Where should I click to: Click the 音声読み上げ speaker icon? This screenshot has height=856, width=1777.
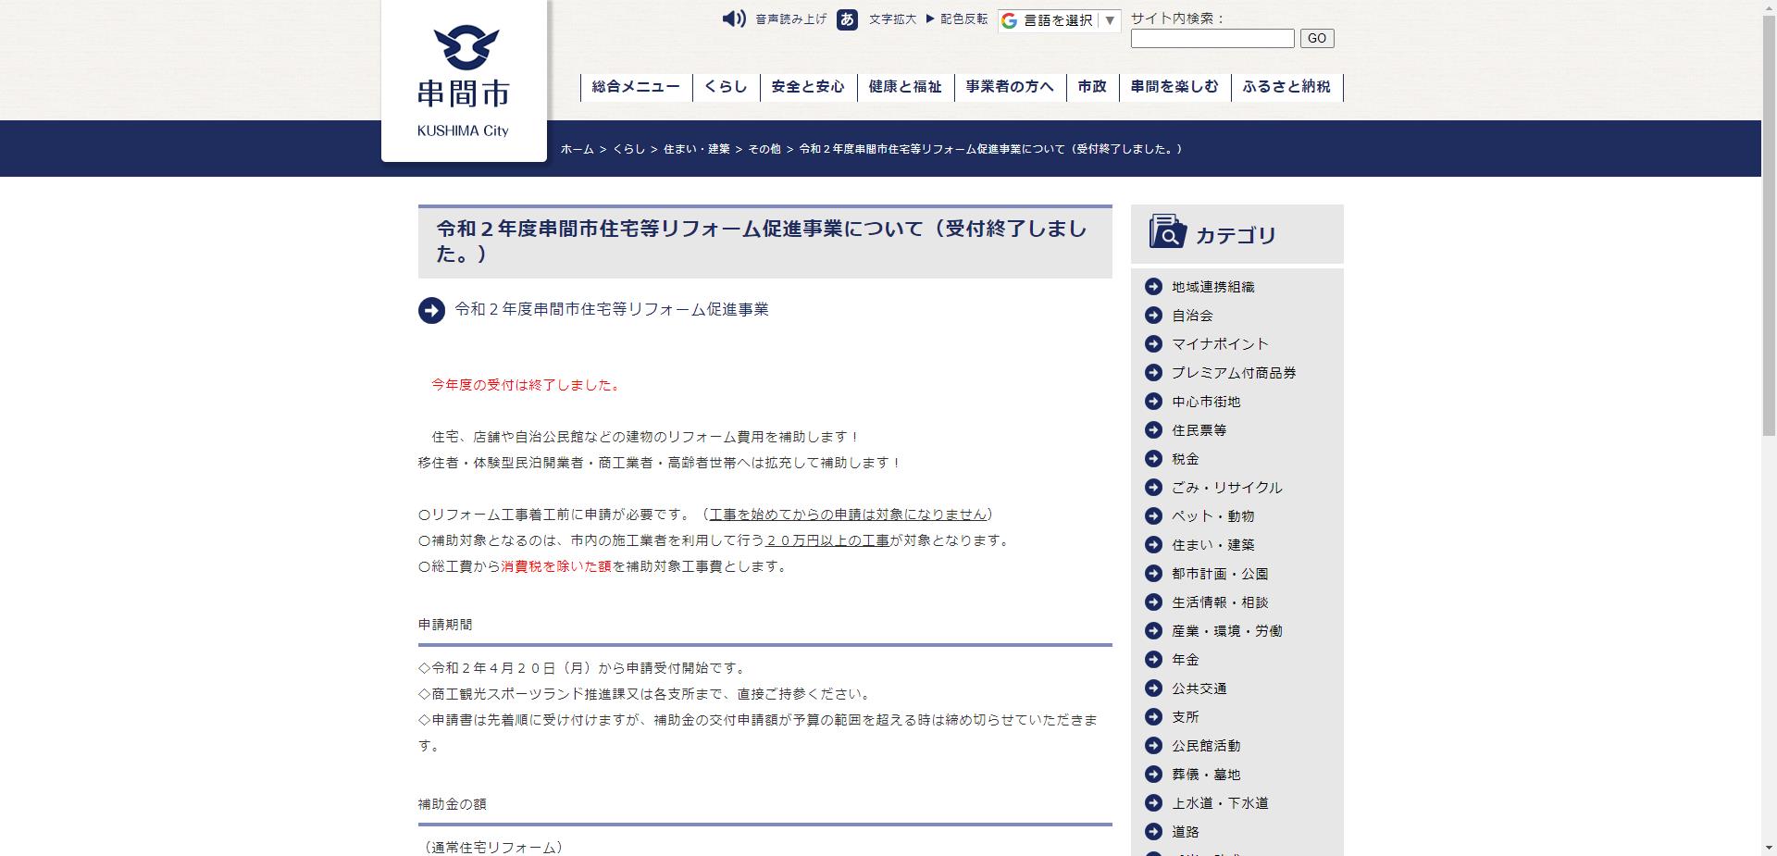[734, 19]
